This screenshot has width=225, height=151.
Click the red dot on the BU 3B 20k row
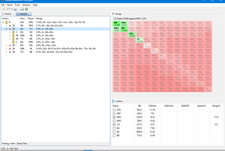coord(10,45)
